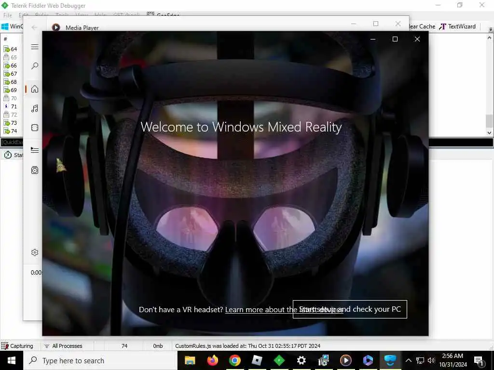This screenshot has height=370, width=494.
Task: Click the Fiddler TextWizard toolbar button
Action: pos(457,26)
